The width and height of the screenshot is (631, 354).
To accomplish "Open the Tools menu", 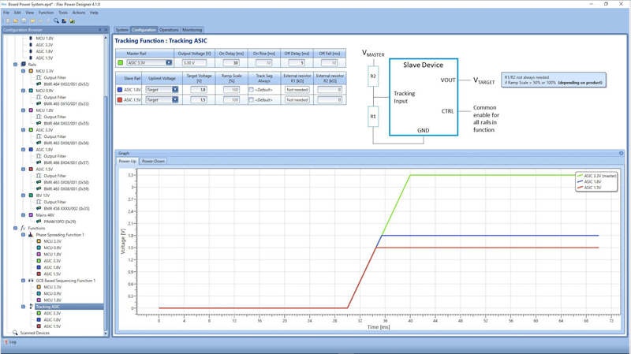I will pos(63,13).
